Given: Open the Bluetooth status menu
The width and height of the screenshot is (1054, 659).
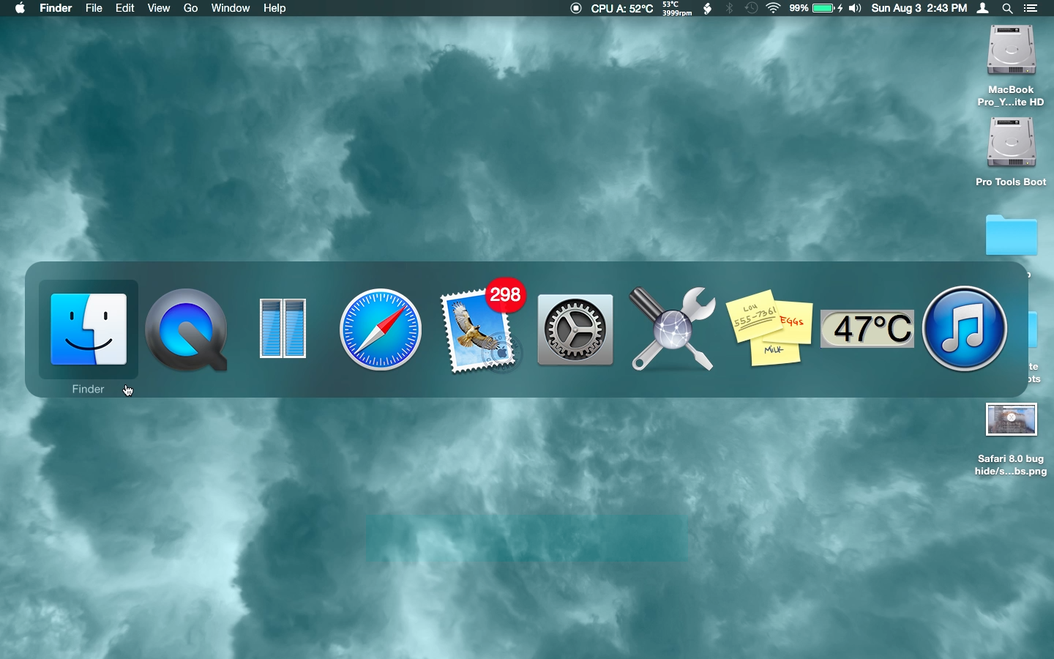Looking at the screenshot, I should tap(730, 8).
